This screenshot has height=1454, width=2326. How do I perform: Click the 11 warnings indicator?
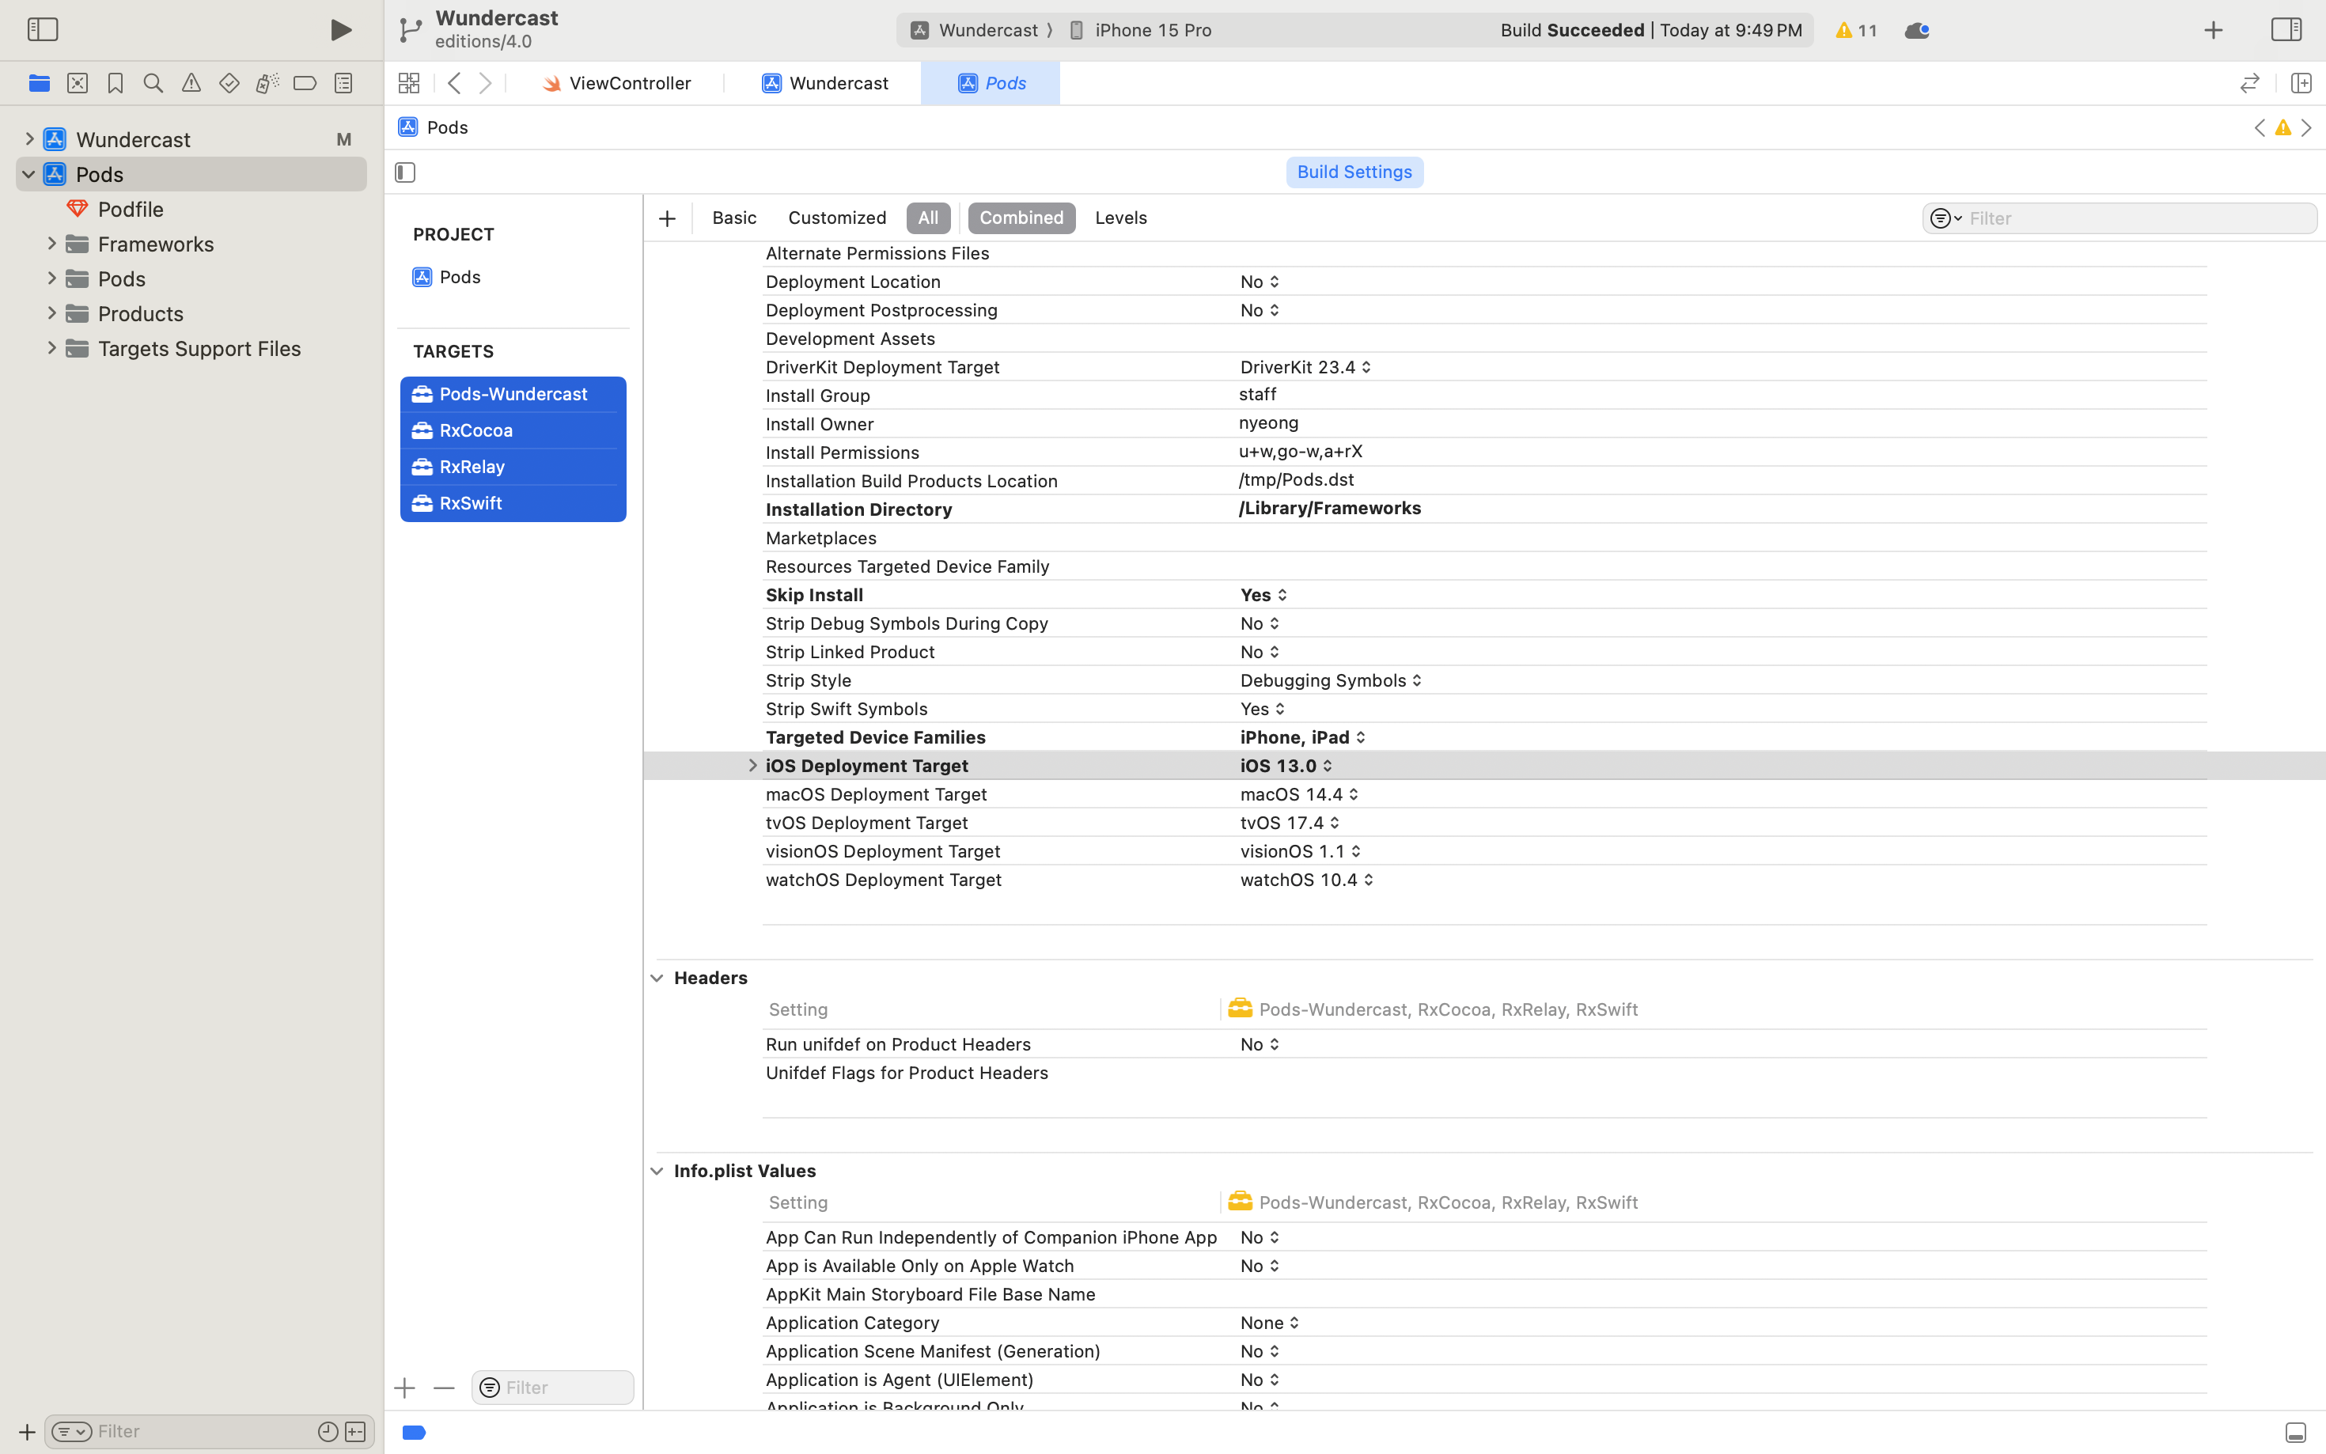coord(1856,31)
